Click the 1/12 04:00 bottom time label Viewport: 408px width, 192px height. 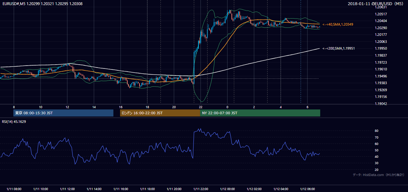click(x=281, y=189)
